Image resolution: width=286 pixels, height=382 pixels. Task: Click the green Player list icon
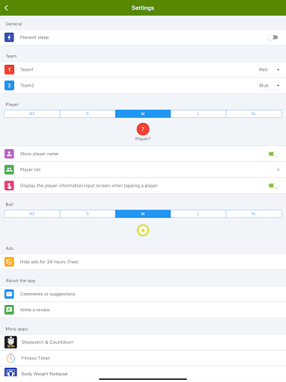click(9, 169)
